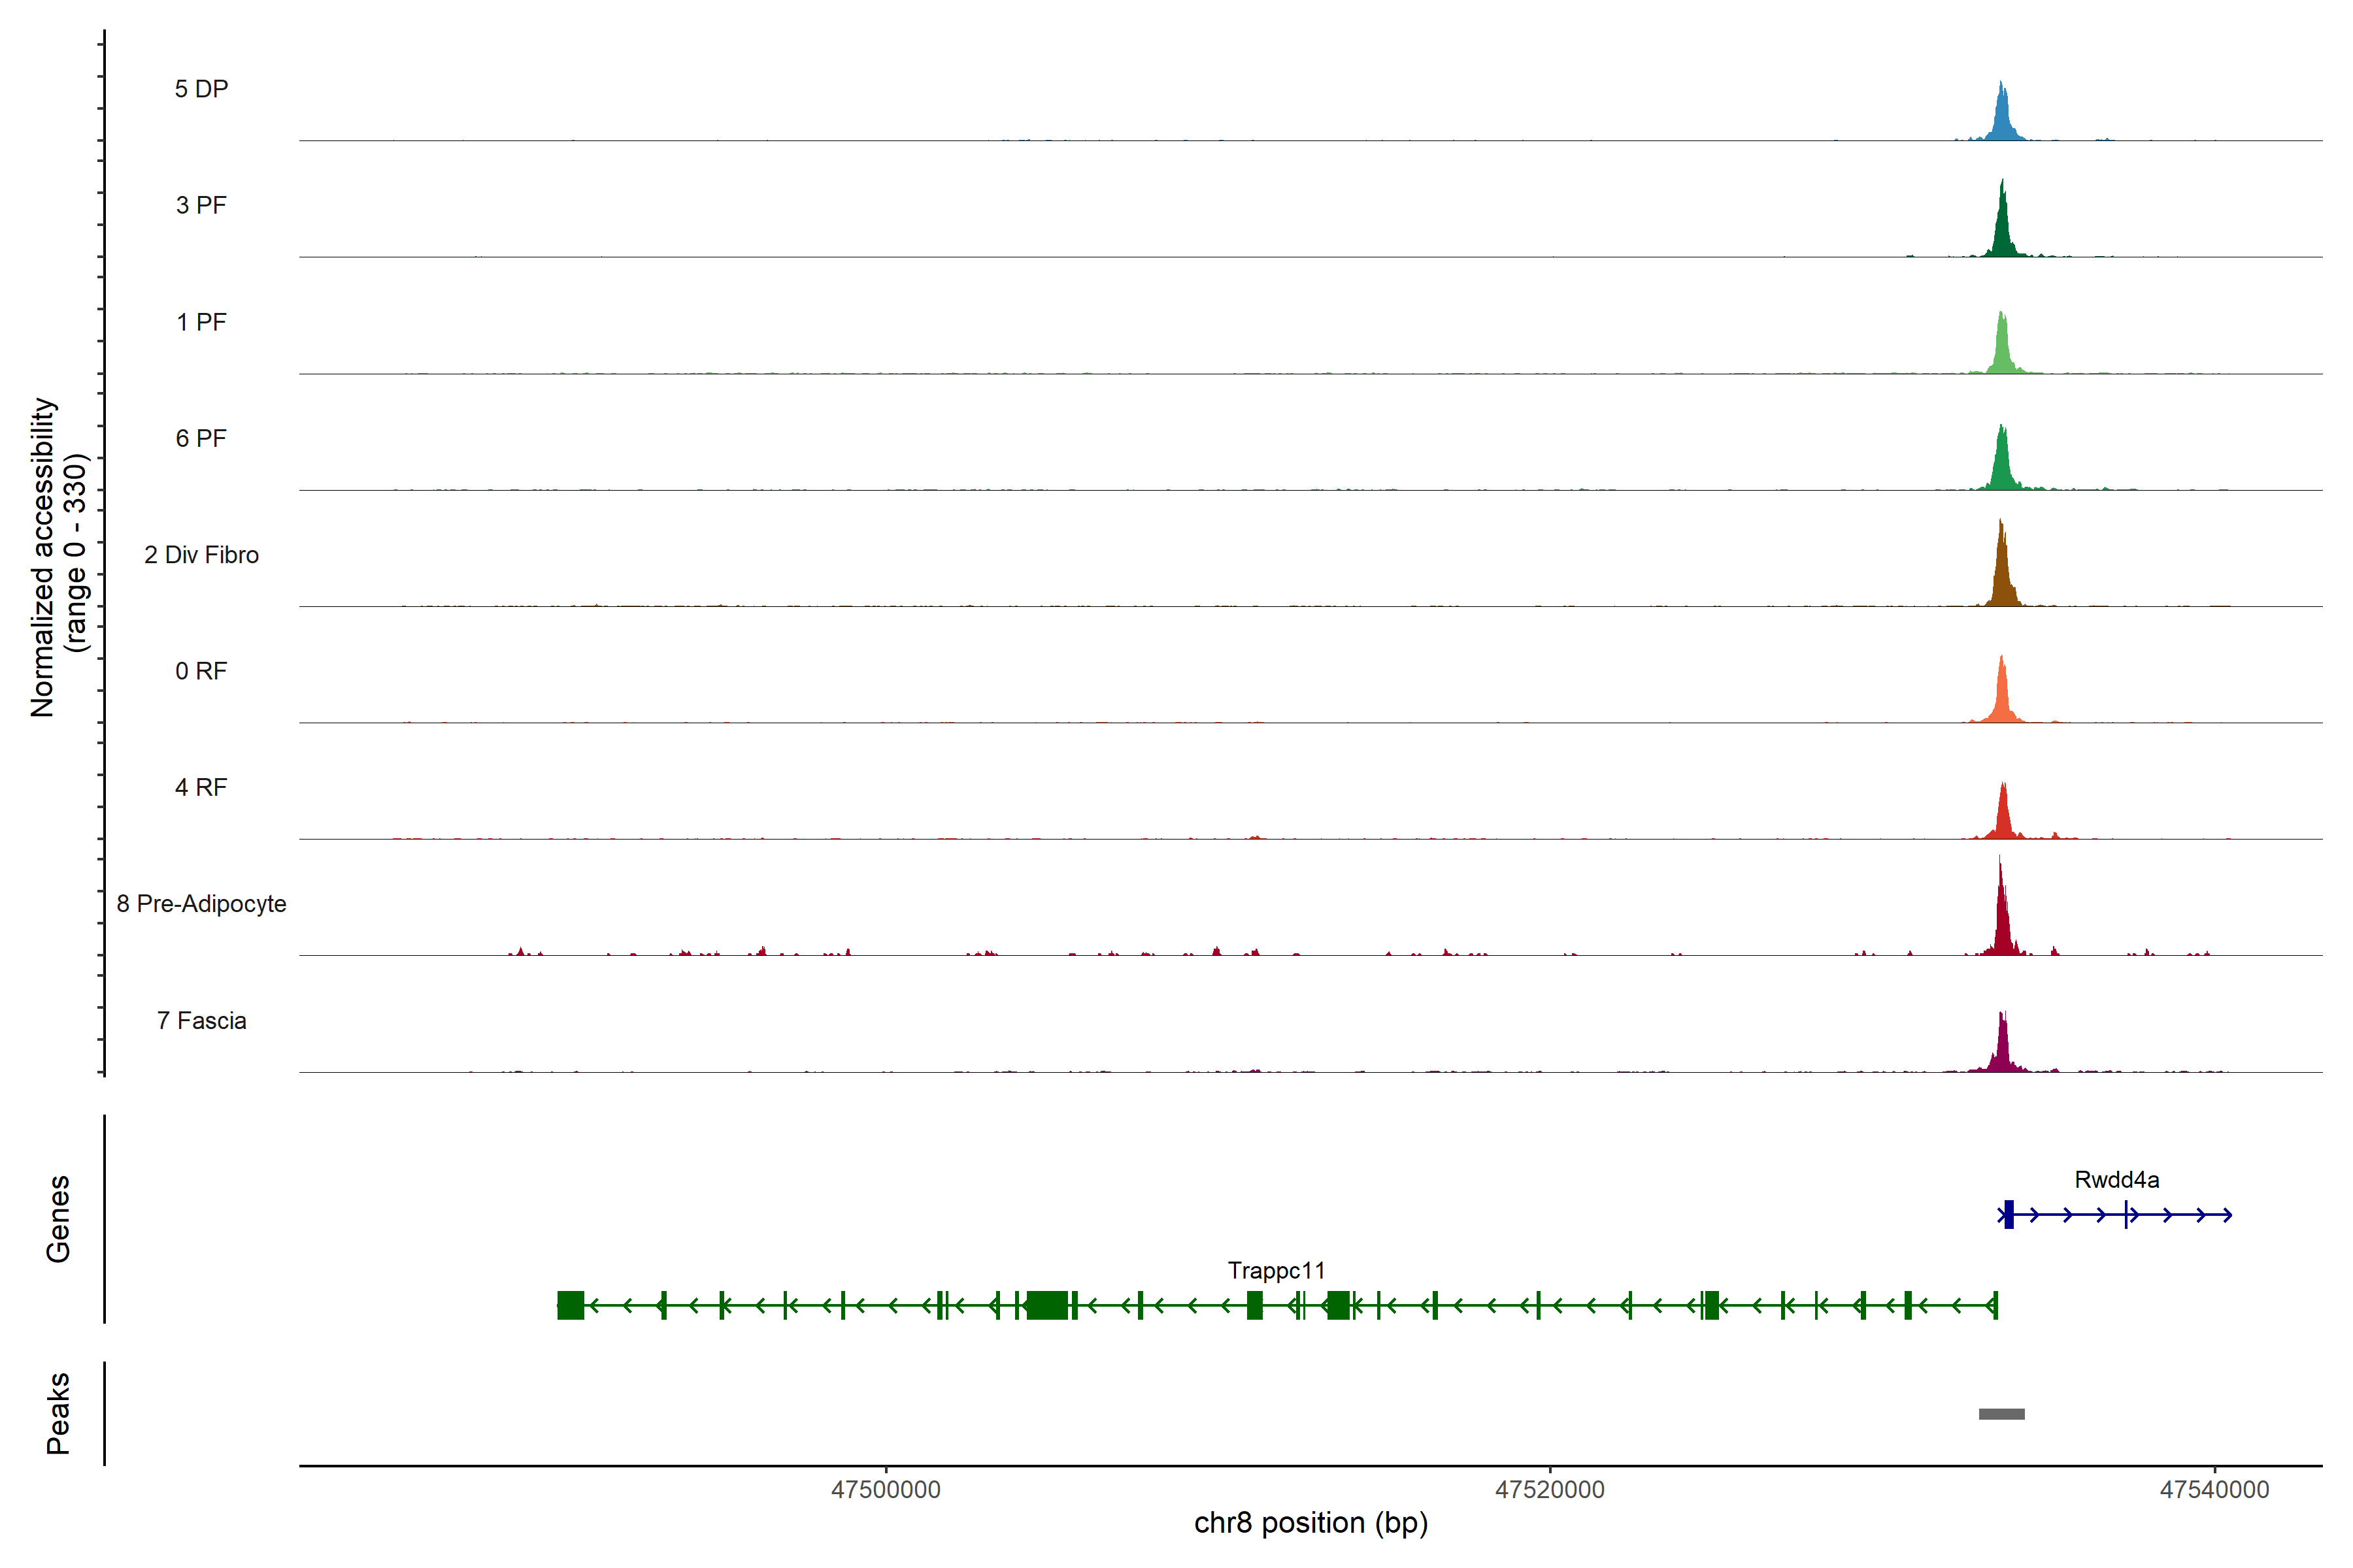Viewport: 2353px width, 1568px height.
Task: Click the gray peak bar in Peaks track
Action: click(x=2001, y=1414)
